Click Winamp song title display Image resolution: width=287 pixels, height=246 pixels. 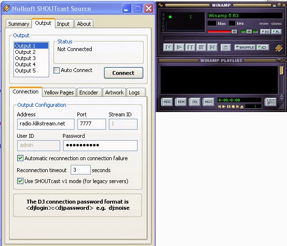tap(245, 16)
